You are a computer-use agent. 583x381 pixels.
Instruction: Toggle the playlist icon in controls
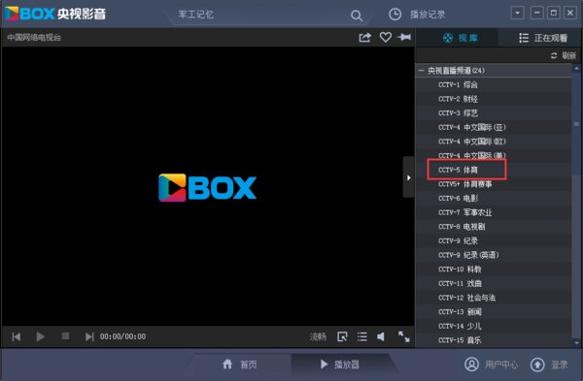tap(362, 336)
